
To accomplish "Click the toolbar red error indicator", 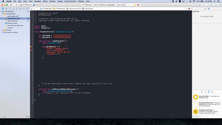I will pos(138,5).
